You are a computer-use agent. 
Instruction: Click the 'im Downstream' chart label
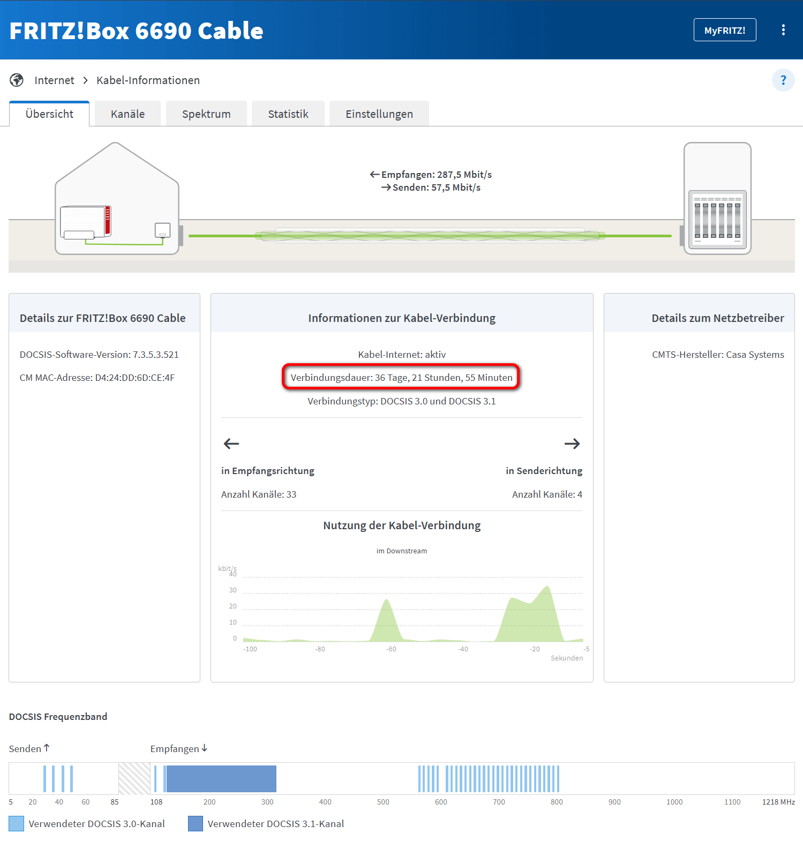(402, 551)
